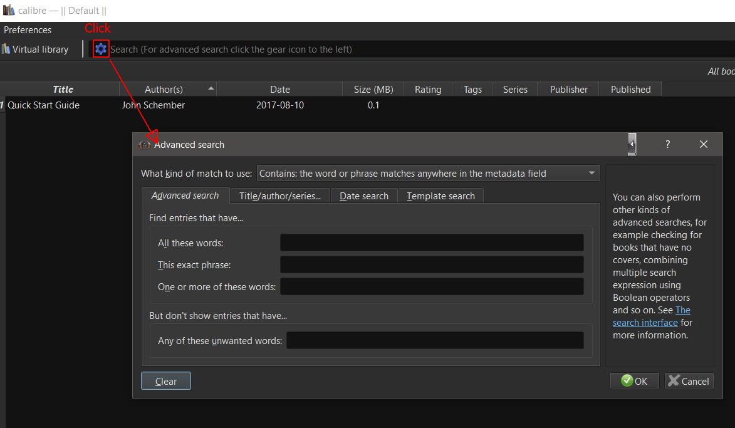Open The search interface link
The width and height of the screenshot is (735, 428).
[645, 323]
